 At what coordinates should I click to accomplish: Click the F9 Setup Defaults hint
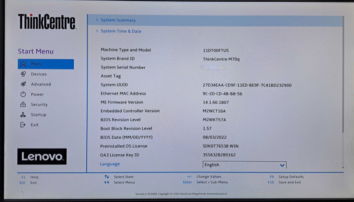pyautogui.click(x=287, y=177)
